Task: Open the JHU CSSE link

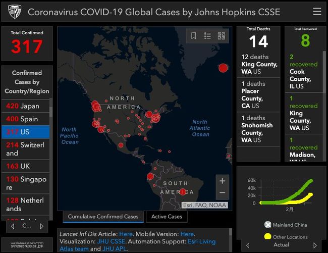Action: (111, 241)
